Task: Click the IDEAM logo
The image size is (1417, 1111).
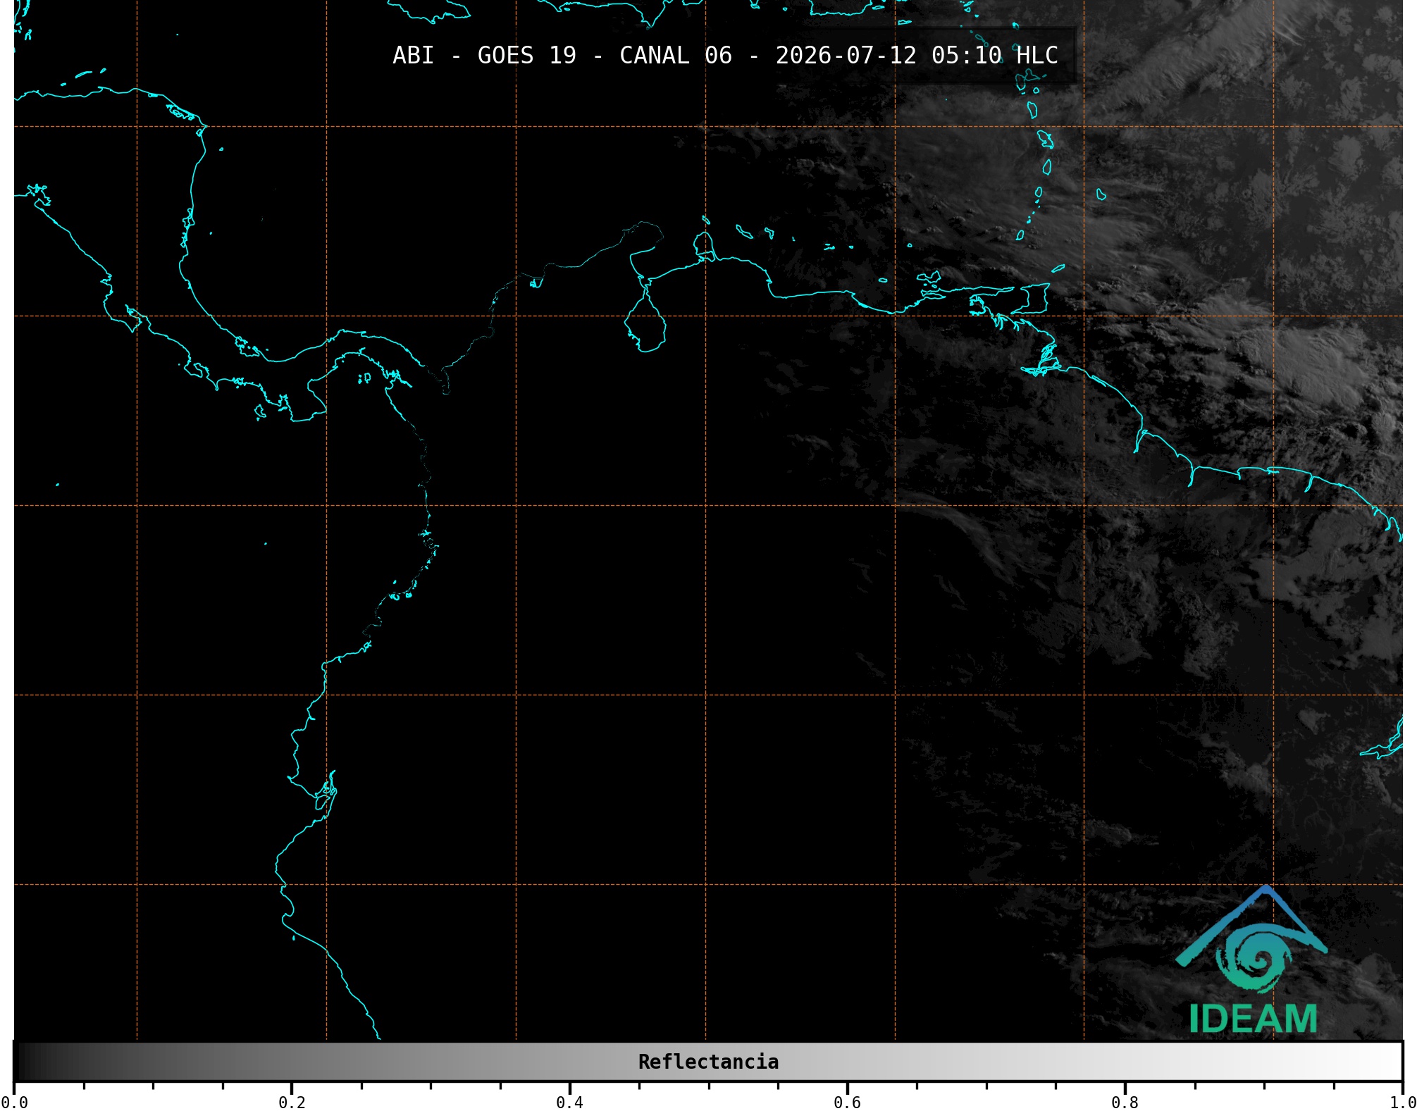Action: (x=1252, y=960)
